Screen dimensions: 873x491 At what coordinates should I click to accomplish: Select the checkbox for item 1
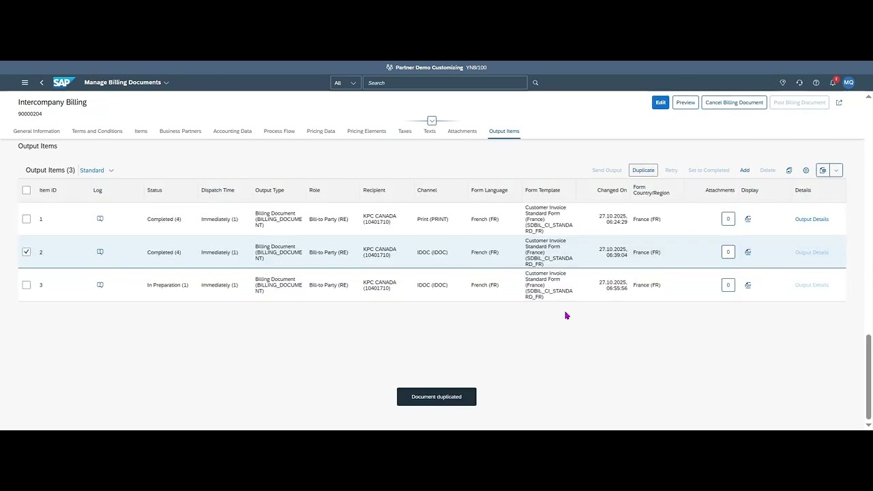[27, 219]
